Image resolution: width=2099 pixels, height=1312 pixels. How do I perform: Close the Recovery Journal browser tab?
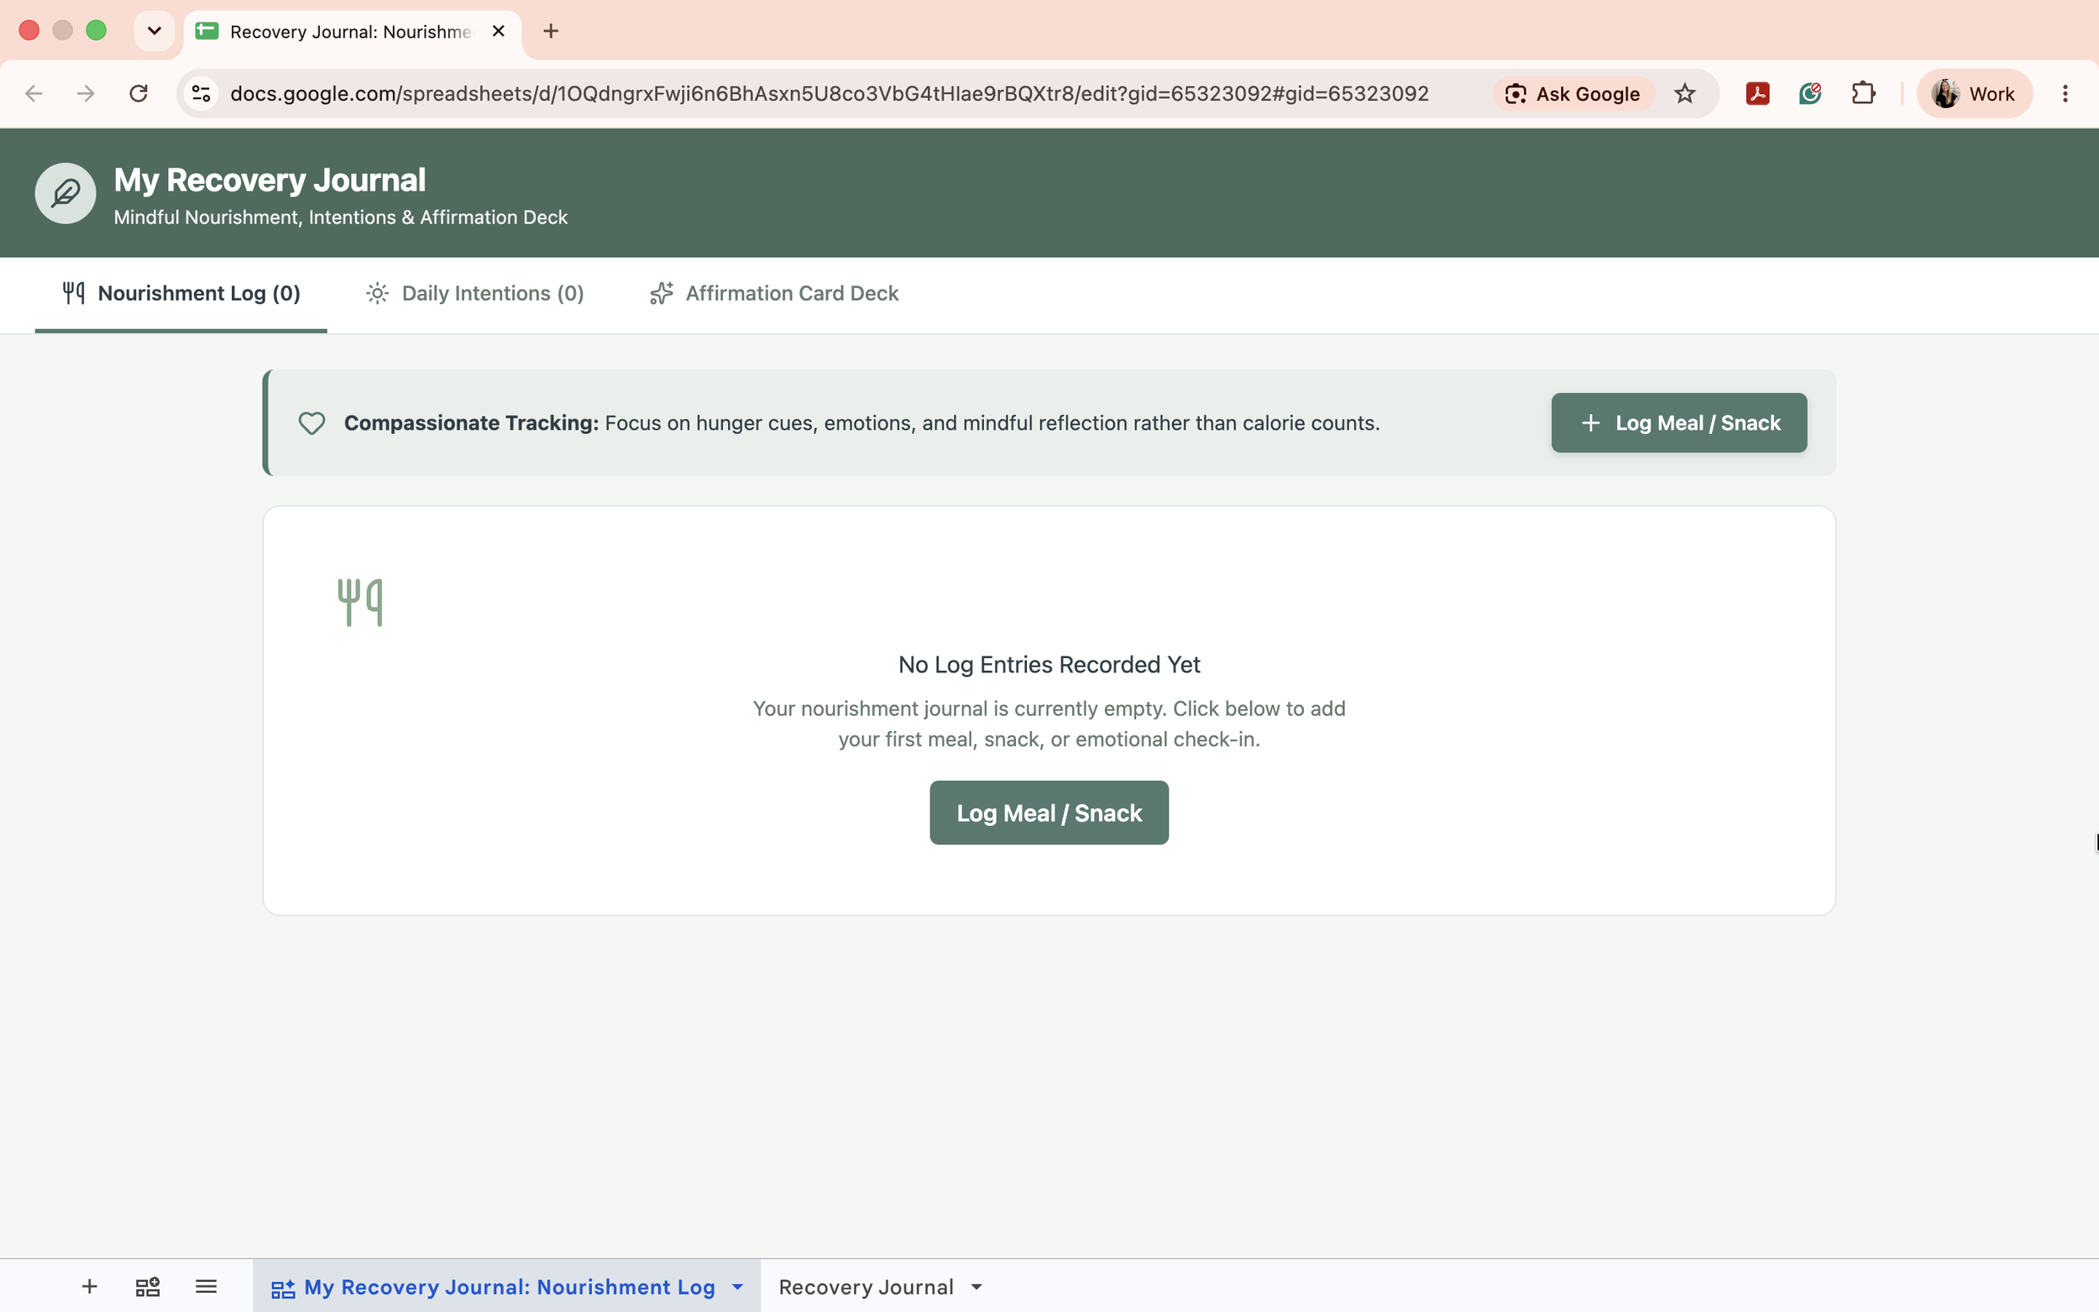499,31
